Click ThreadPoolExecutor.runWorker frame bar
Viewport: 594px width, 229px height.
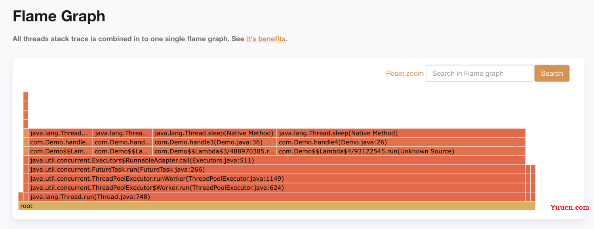coord(277,178)
